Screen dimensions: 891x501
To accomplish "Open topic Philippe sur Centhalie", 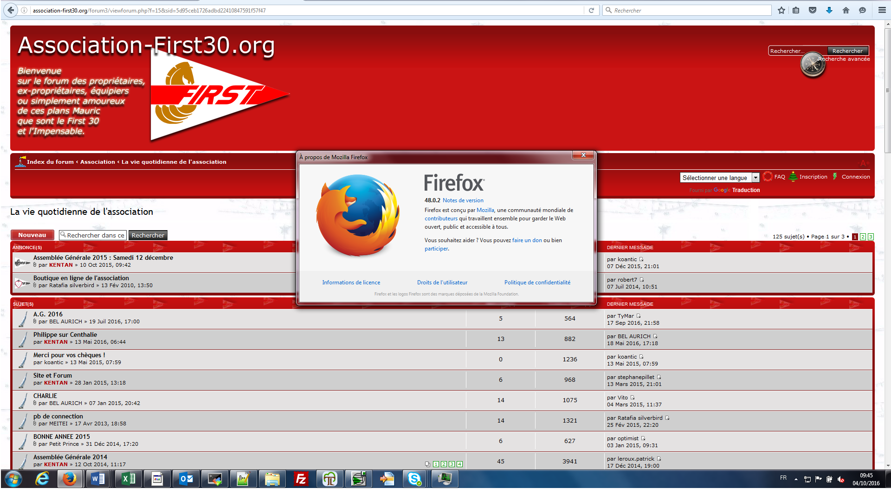I will (x=65, y=334).
